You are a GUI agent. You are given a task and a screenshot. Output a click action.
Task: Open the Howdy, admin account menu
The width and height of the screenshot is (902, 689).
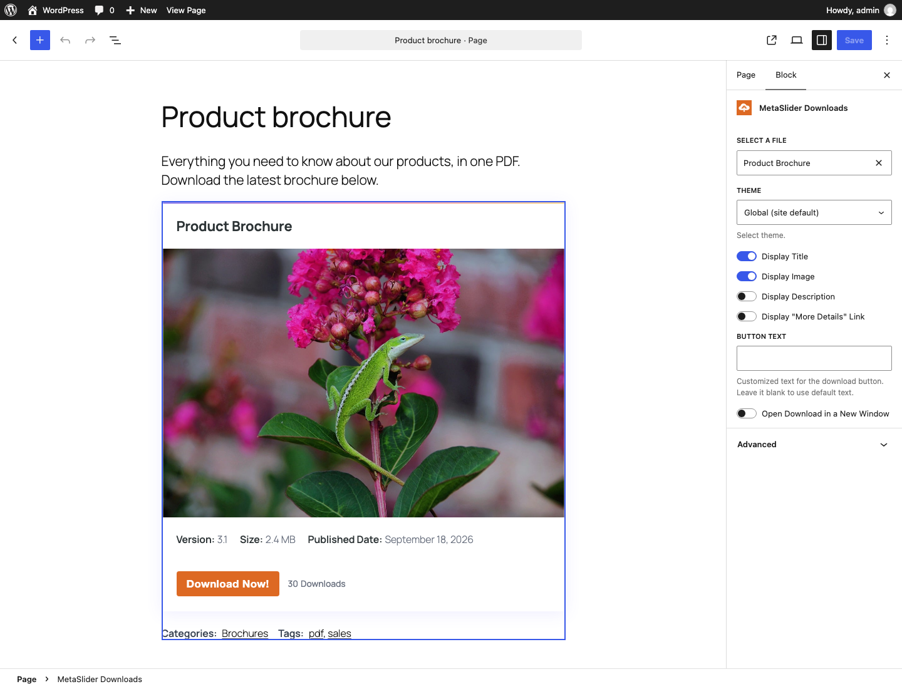tap(861, 10)
